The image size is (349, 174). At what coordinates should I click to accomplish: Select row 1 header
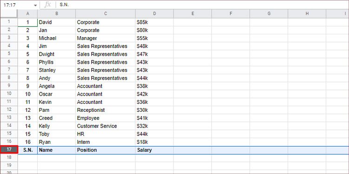(x=9, y=22)
